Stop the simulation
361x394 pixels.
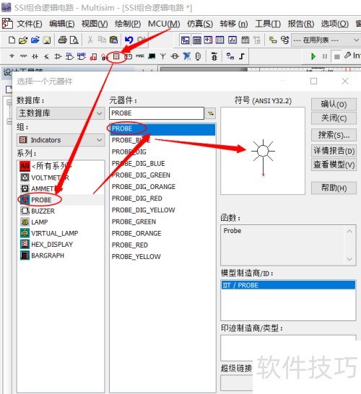tap(336, 57)
